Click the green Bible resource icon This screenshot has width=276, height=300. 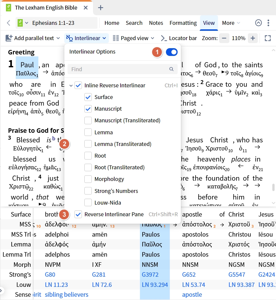tap(20, 23)
